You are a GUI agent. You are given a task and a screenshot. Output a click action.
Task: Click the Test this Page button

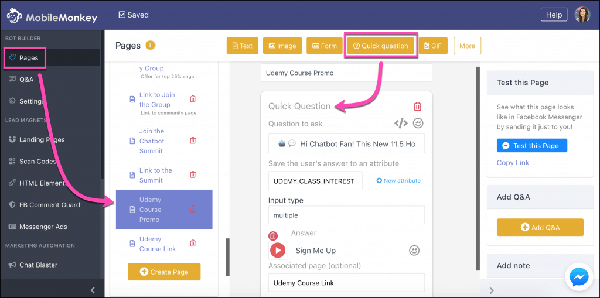coord(532,146)
